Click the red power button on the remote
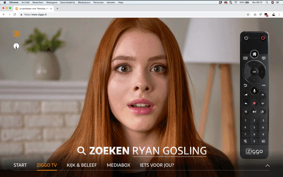Image resolution: width=283 pixels, height=177 pixels. pyautogui.click(x=263, y=38)
